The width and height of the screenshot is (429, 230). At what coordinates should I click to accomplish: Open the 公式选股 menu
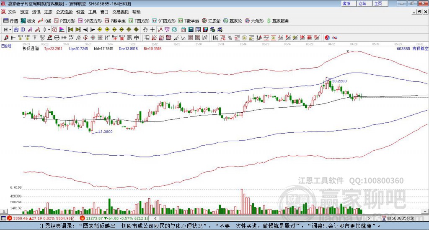[64, 12]
